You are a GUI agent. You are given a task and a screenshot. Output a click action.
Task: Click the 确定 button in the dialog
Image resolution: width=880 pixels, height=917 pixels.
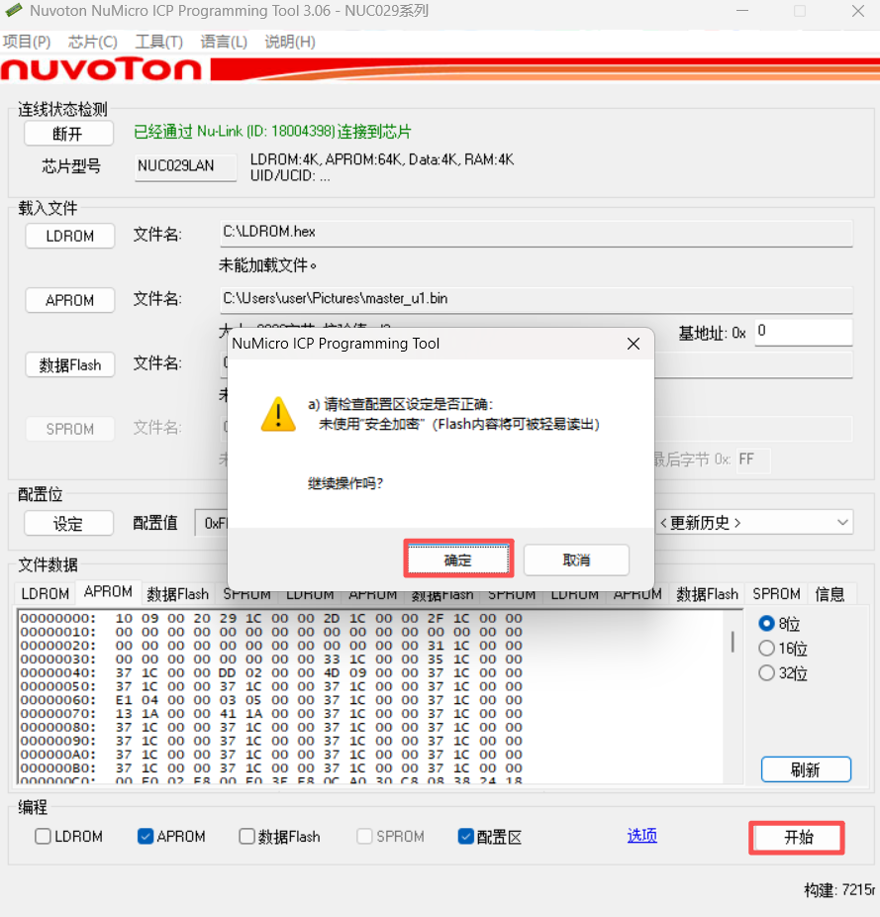tap(457, 560)
